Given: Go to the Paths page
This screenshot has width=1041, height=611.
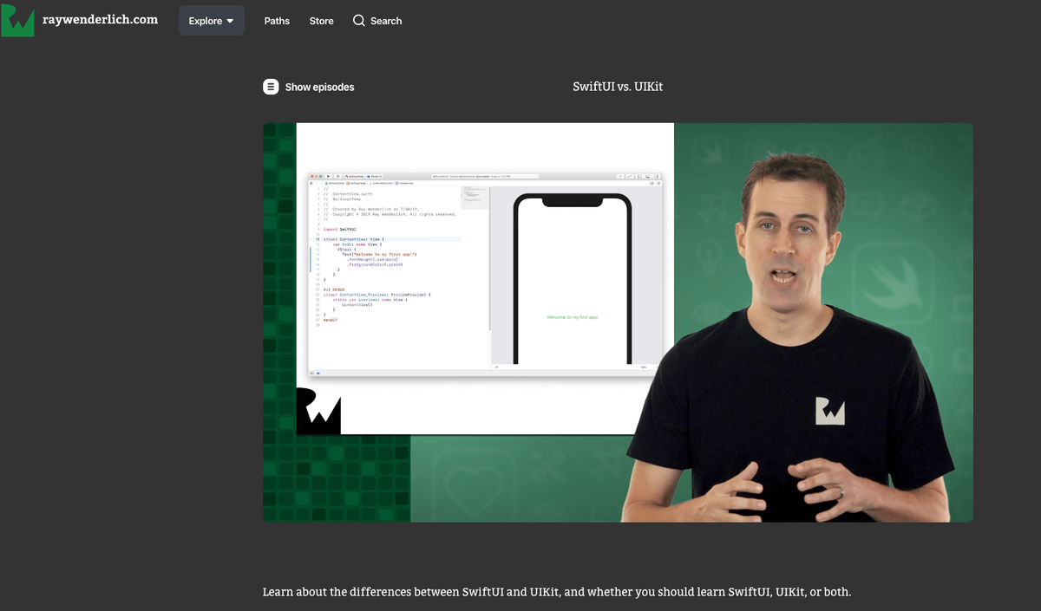Looking at the screenshot, I should (x=277, y=21).
